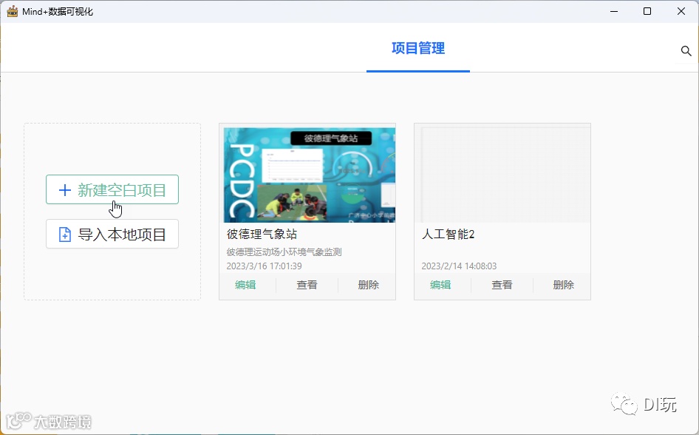Open the search magnifier icon
This screenshot has width=699, height=435.
click(x=686, y=51)
